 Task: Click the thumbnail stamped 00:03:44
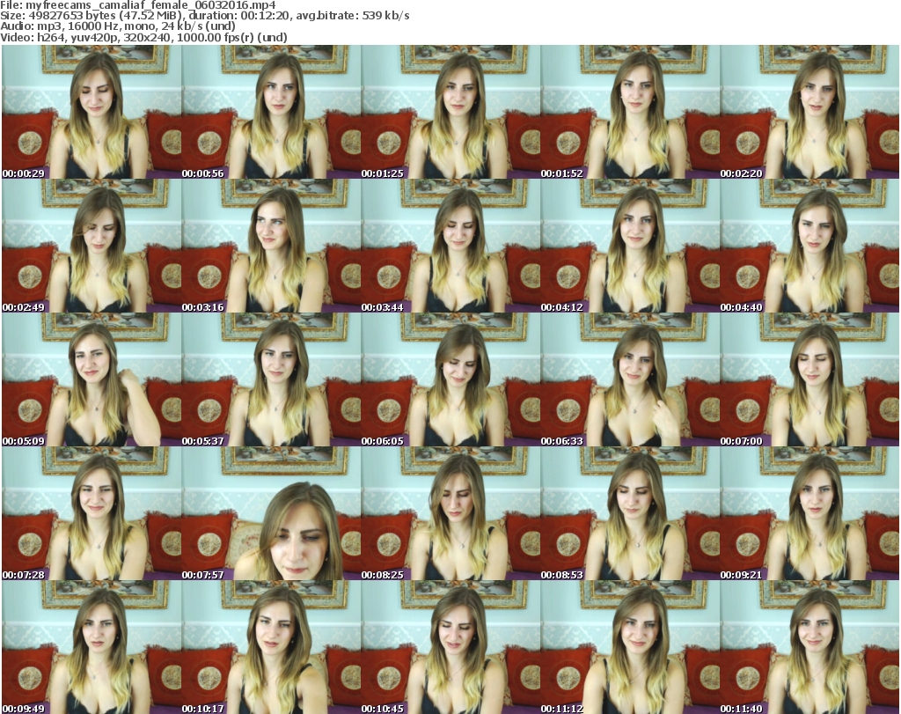tap(450, 246)
